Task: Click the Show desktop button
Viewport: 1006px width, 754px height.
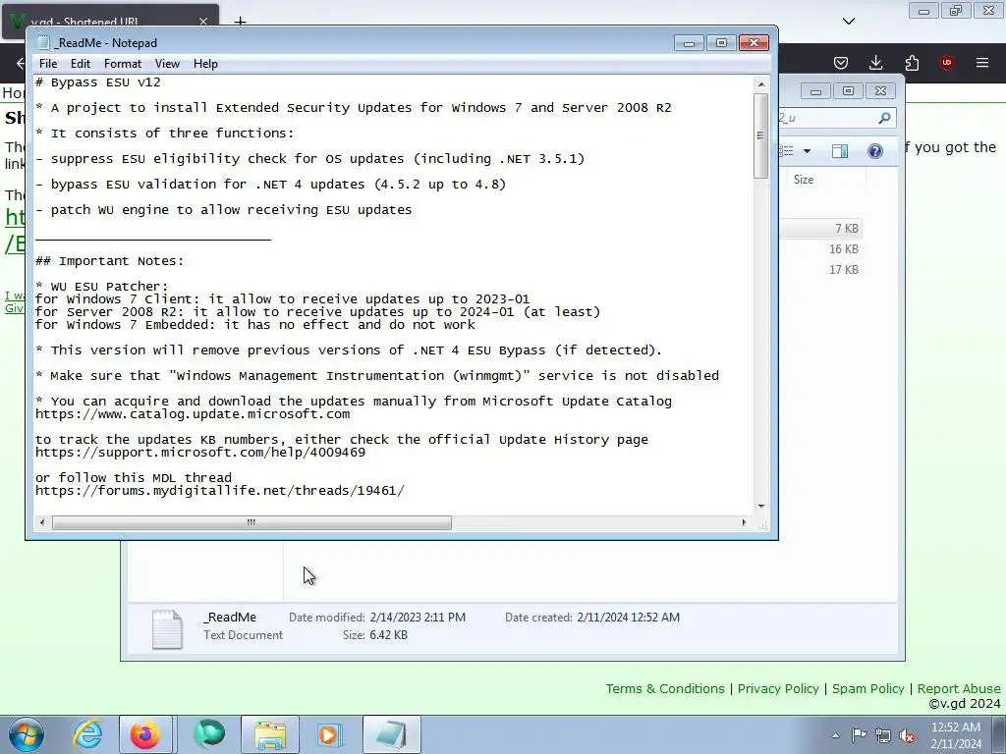Action: (x=999, y=734)
